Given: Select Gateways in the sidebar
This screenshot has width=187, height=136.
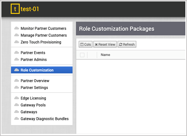Looking at the screenshot, I should 29,112.
